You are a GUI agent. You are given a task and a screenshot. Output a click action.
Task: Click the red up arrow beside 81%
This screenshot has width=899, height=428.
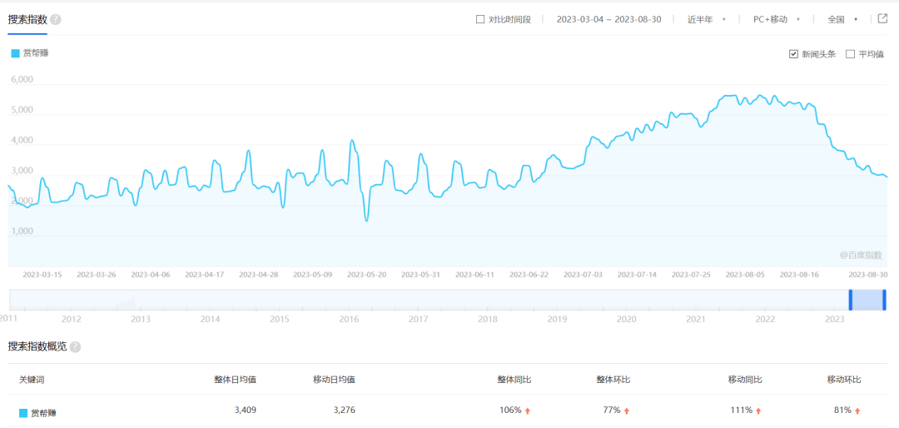[857, 411]
